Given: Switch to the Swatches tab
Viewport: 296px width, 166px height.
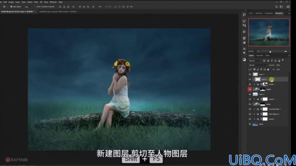Looking at the screenshot, I should pos(259,13).
